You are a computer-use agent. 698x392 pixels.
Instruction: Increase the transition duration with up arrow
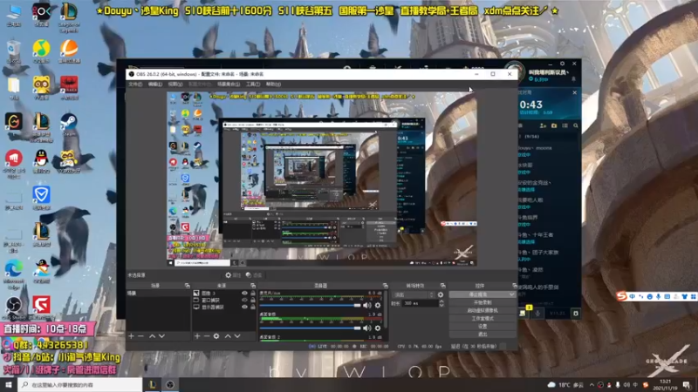[x=441, y=301]
